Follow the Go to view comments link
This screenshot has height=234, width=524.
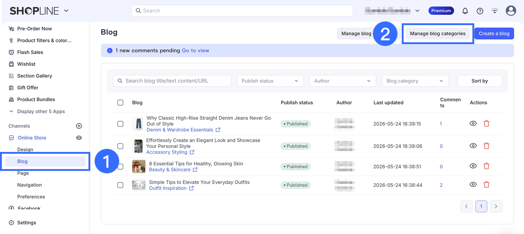tap(195, 51)
